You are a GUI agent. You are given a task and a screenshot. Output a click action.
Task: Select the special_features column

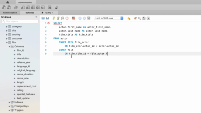point(26,94)
